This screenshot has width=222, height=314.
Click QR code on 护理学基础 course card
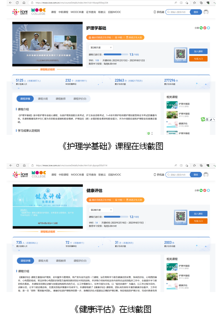[180, 54]
